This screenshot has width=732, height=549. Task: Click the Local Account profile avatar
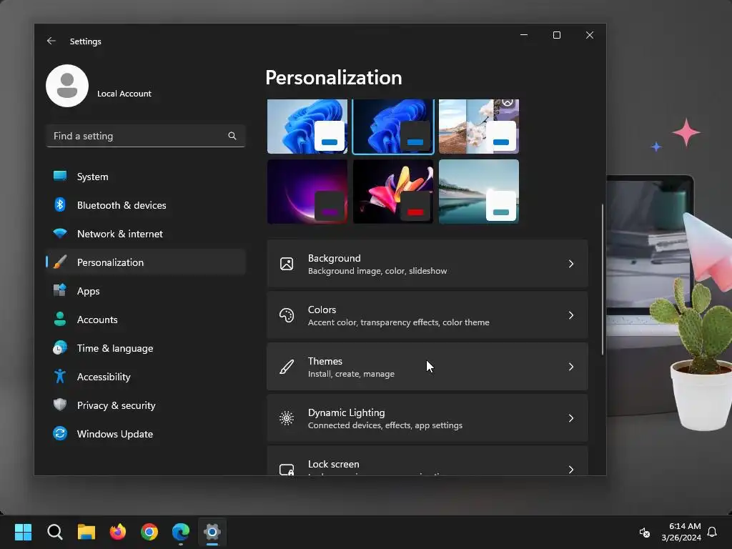[67, 86]
